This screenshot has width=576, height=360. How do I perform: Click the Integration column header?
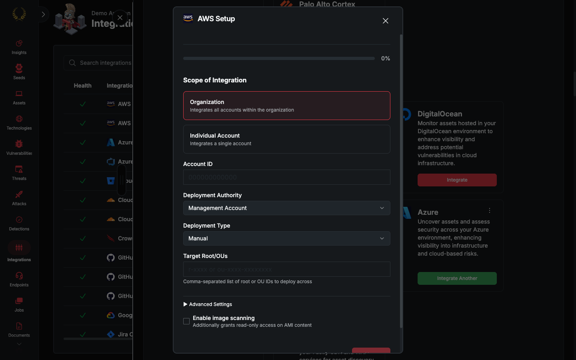pyautogui.click(x=119, y=86)
